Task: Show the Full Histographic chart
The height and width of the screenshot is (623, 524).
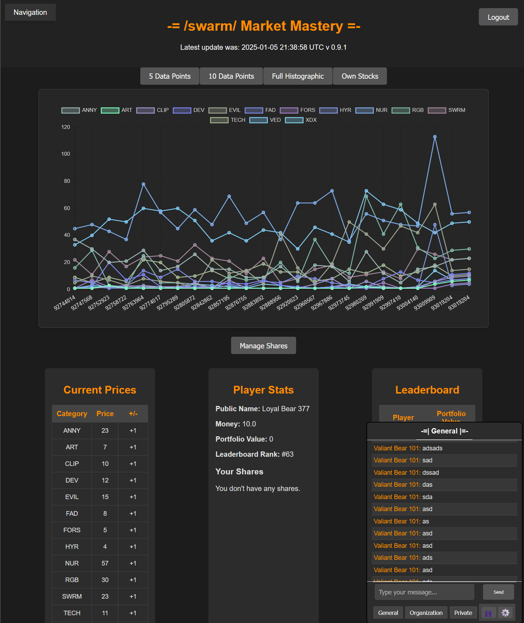Action: [298, 76]
